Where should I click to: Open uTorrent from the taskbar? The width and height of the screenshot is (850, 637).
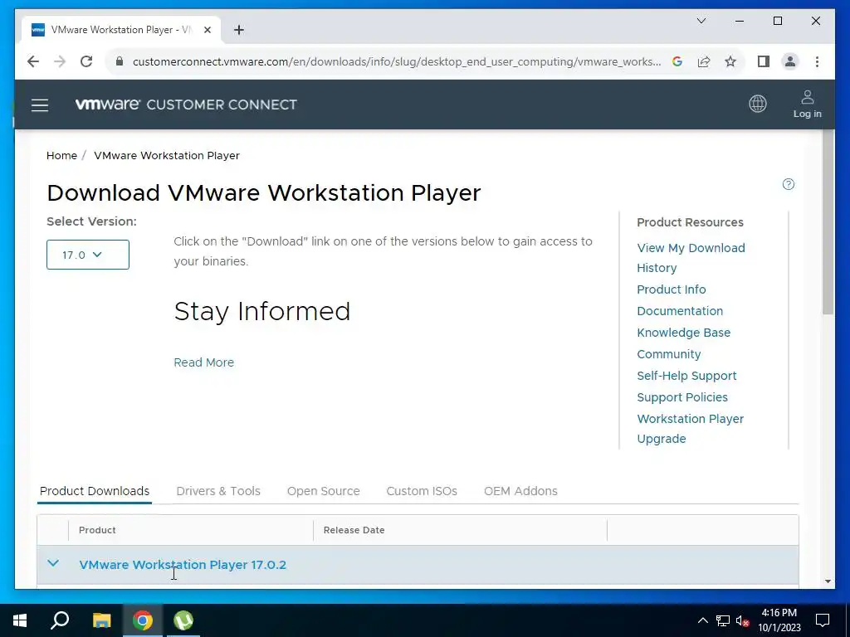[x=183, y=620]
